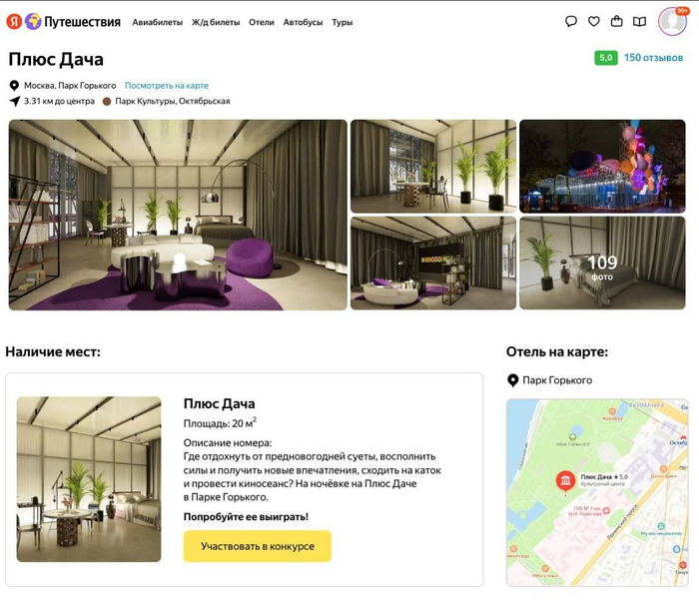This screenshot has width=699, height=600.
Task: Click the Плюс Дача ★ 5,0 map label
Action: click(x=604, y=477)
